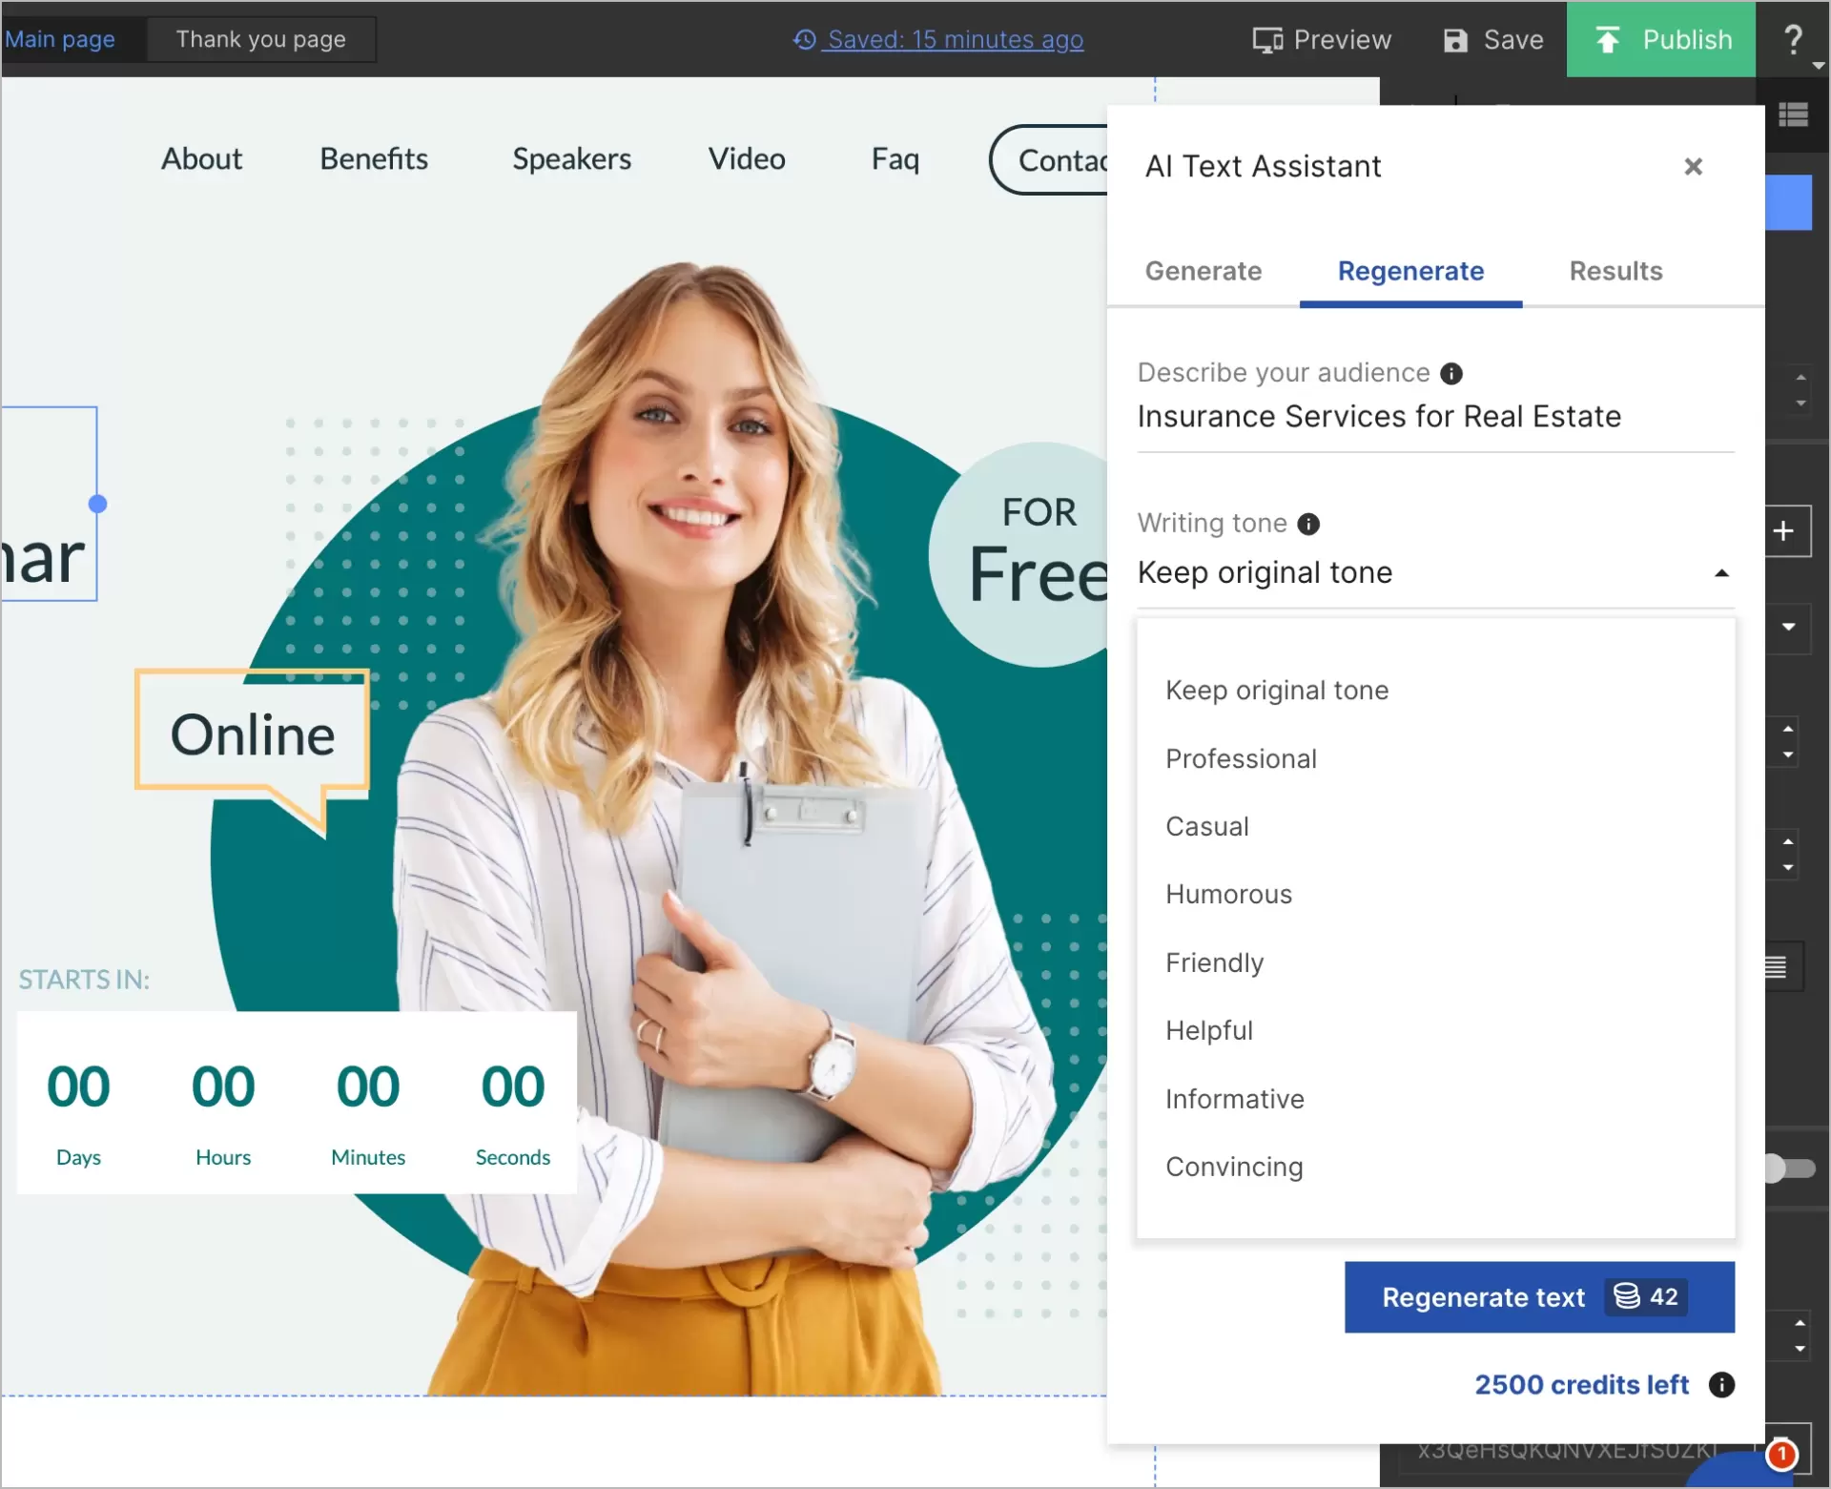
Task: Open Preview using the monitor icon
Action: [x=1266, y=39]
